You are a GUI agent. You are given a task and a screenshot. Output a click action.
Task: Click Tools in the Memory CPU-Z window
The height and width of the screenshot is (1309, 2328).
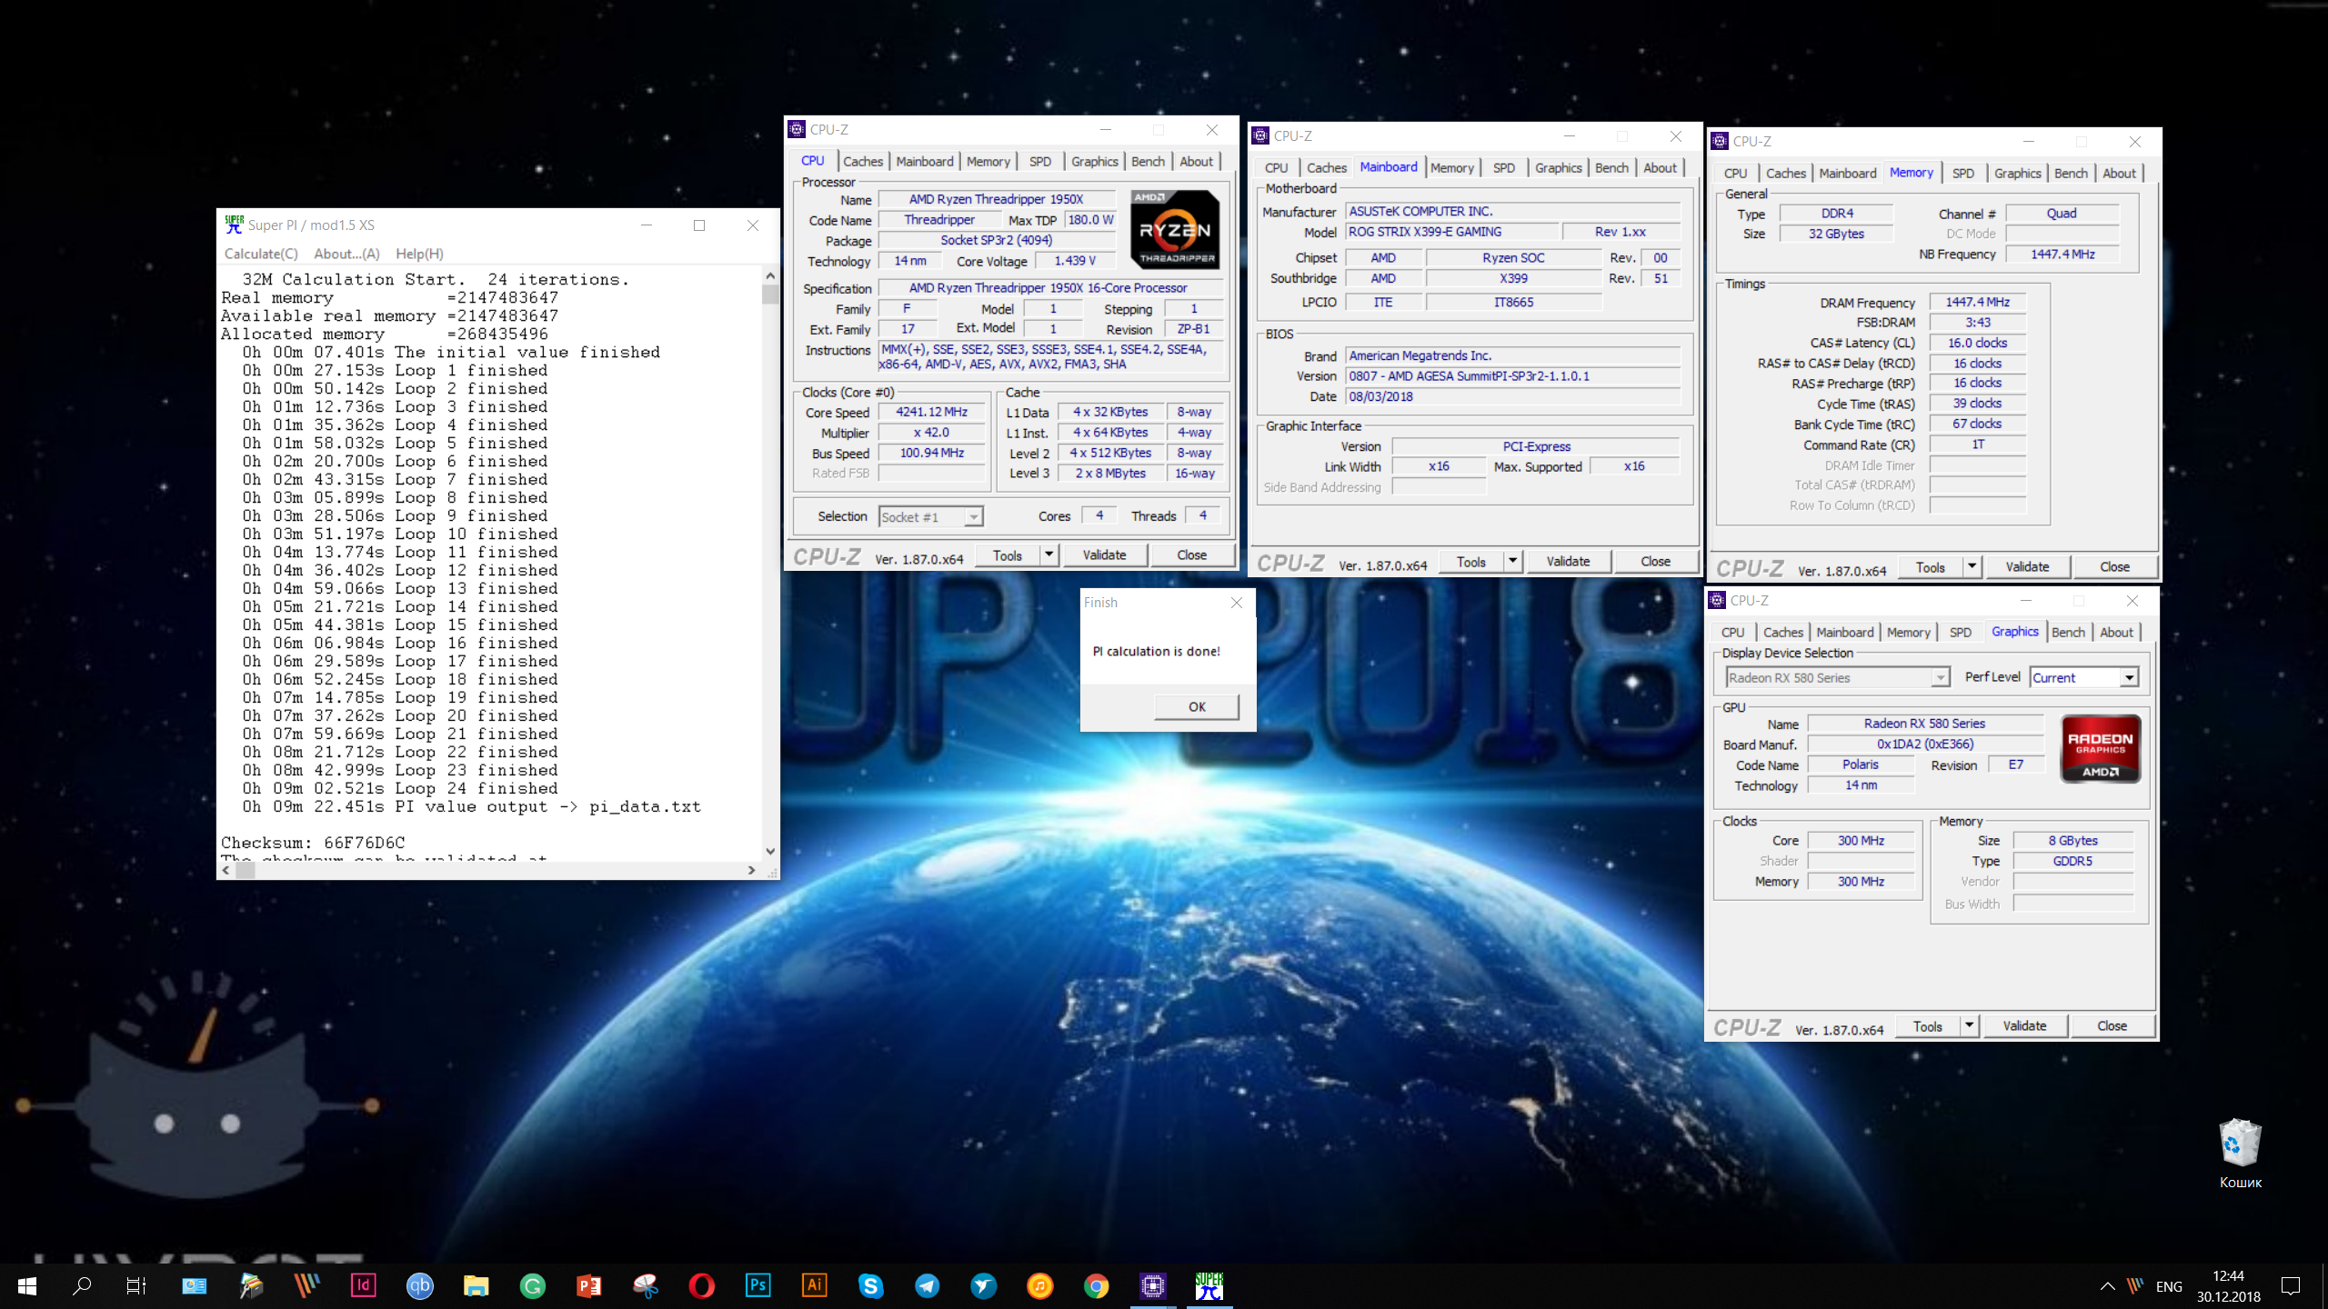coord(1930,566)
